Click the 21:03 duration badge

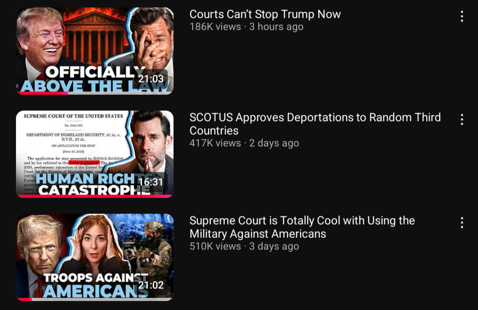(151, 79)
